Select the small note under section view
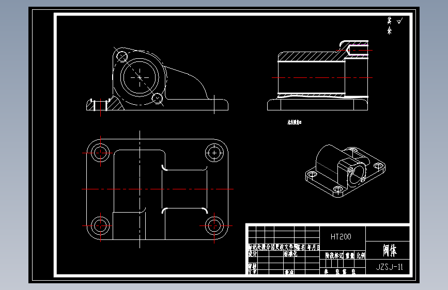Screen dimensions: 448x290 (x=295, y=122)
